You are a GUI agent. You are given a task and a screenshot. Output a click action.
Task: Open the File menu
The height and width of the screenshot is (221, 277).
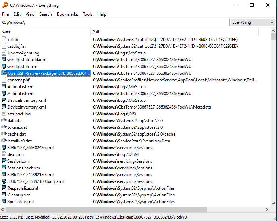point(5,14)
